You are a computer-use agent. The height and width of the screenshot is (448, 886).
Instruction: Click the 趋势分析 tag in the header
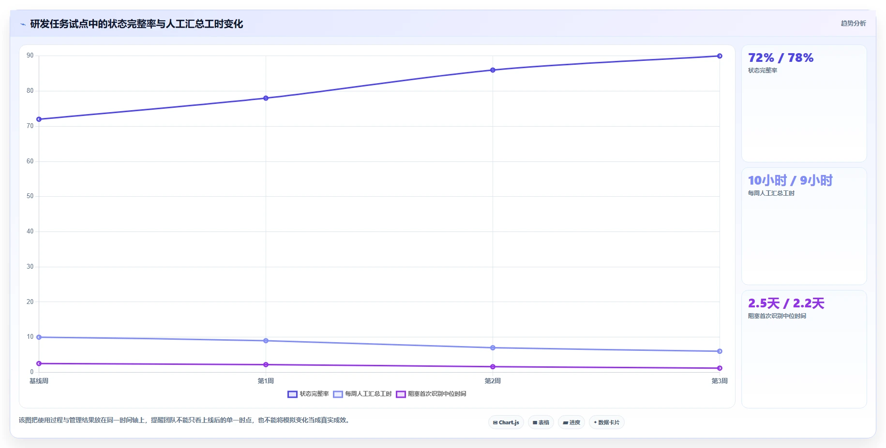click(x=853, y=23)
